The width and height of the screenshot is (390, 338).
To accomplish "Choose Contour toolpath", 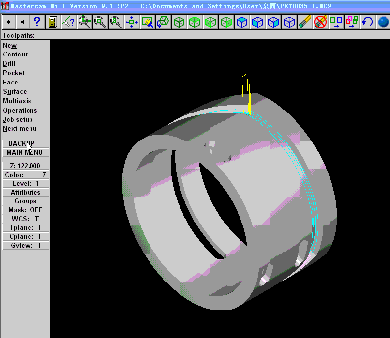I will tap(15, 55).
